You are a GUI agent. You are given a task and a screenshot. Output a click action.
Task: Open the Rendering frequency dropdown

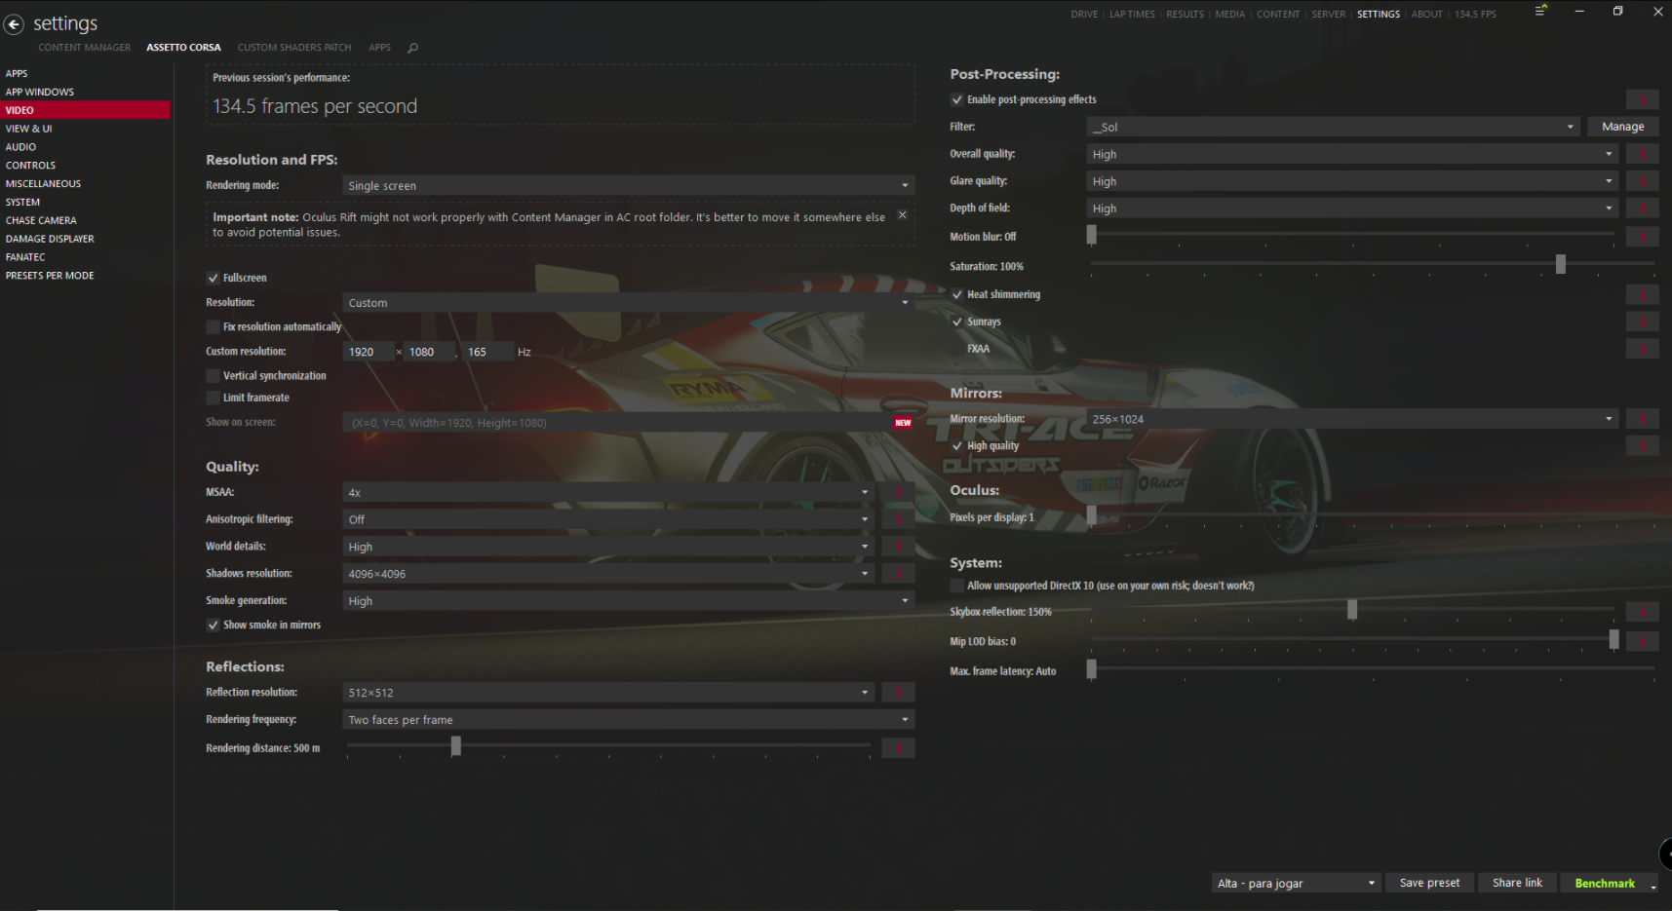pos(628,720)
